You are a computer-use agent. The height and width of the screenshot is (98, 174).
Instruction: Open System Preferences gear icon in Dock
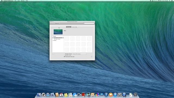(120, 95)
